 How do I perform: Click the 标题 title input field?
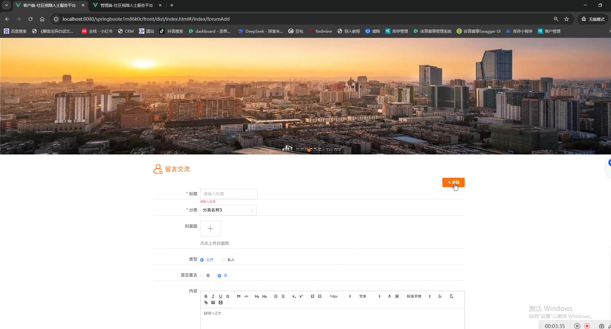coord(228,194)
